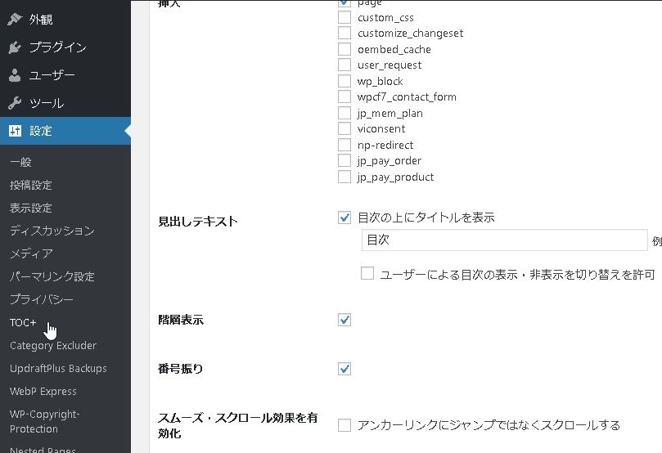Open the 一般 settings submenu
662x453 pixels.
coord(20,162)
